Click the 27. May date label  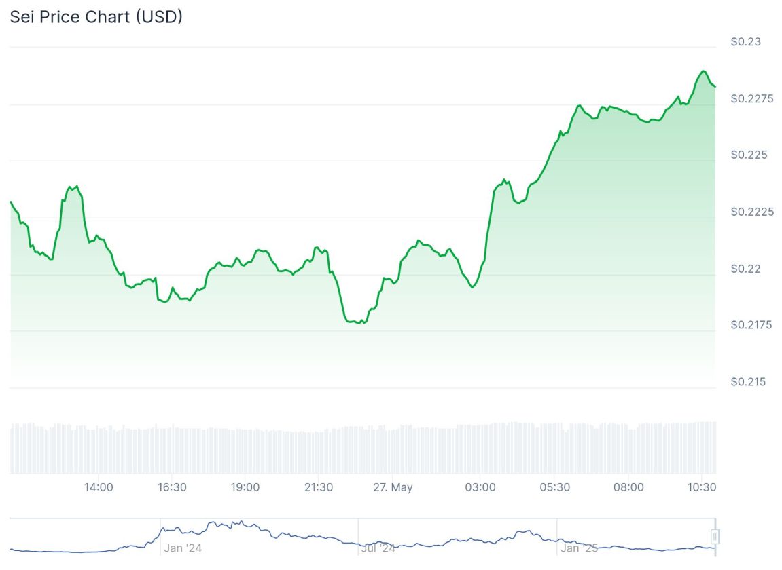pyautogui.click(x=392, y=487)
